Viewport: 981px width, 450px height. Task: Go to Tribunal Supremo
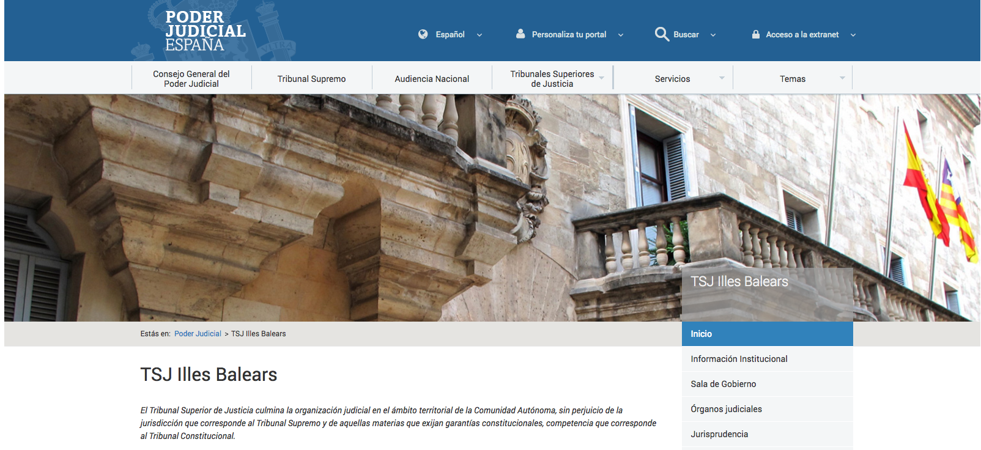click(311, 78)
